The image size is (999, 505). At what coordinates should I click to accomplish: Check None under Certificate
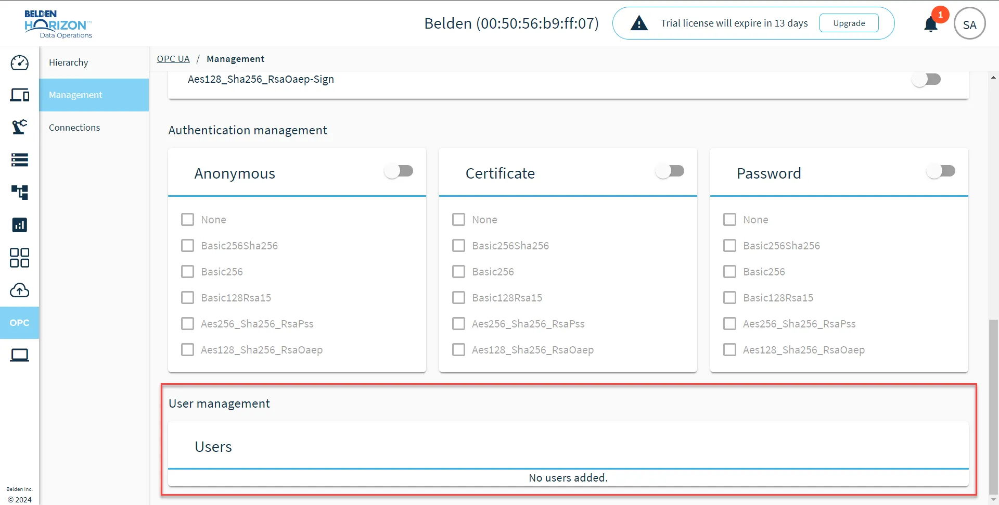coord(458,220)
